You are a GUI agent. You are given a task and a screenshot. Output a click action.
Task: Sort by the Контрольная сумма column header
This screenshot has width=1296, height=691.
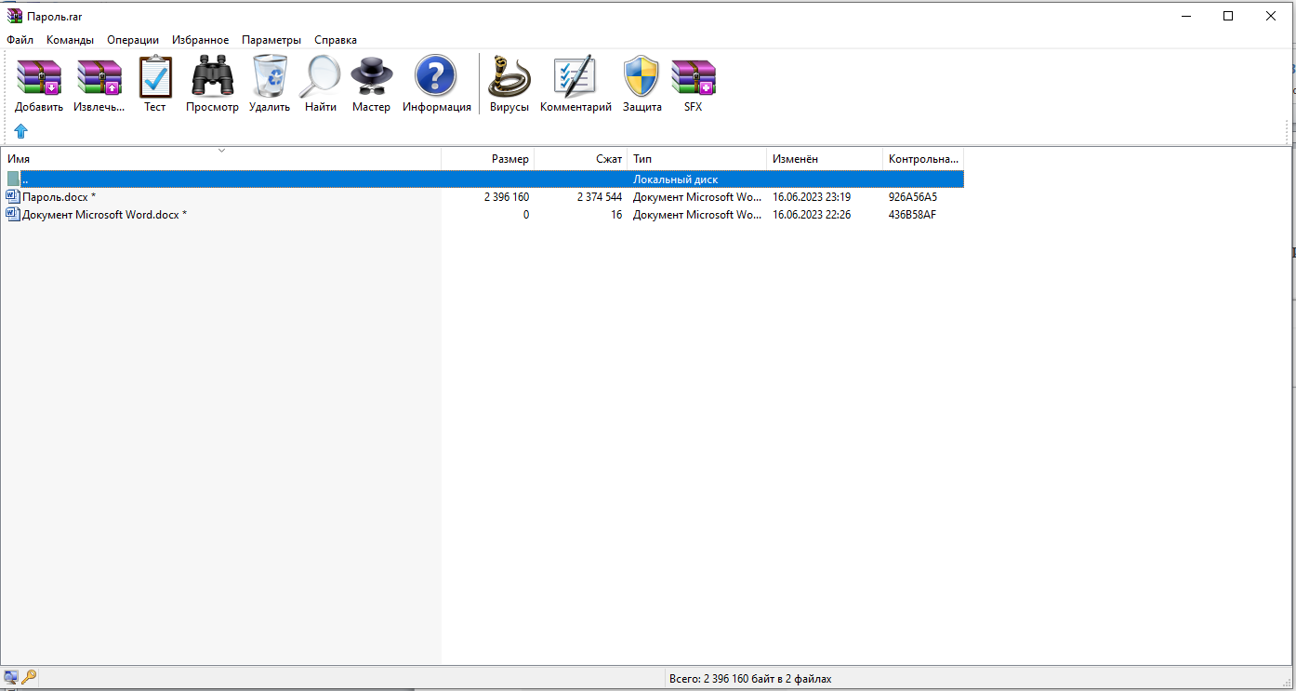923,159
